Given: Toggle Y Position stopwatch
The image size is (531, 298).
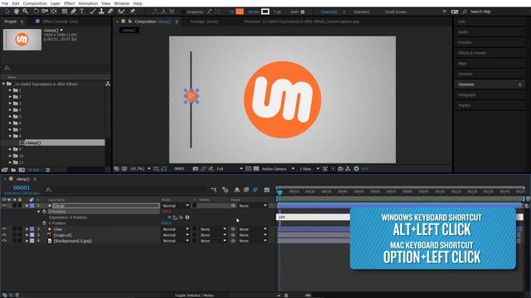Looking at the screenshot, I should pyautogui.click(x=44, y=223).
